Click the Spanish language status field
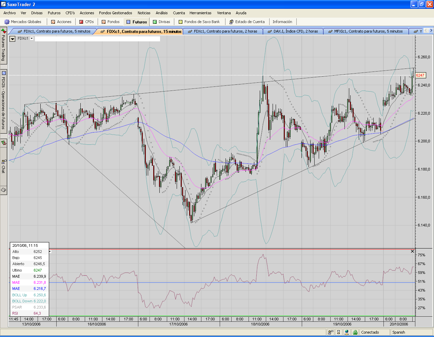Screen dimensions: 434x337 click(412, 332)
